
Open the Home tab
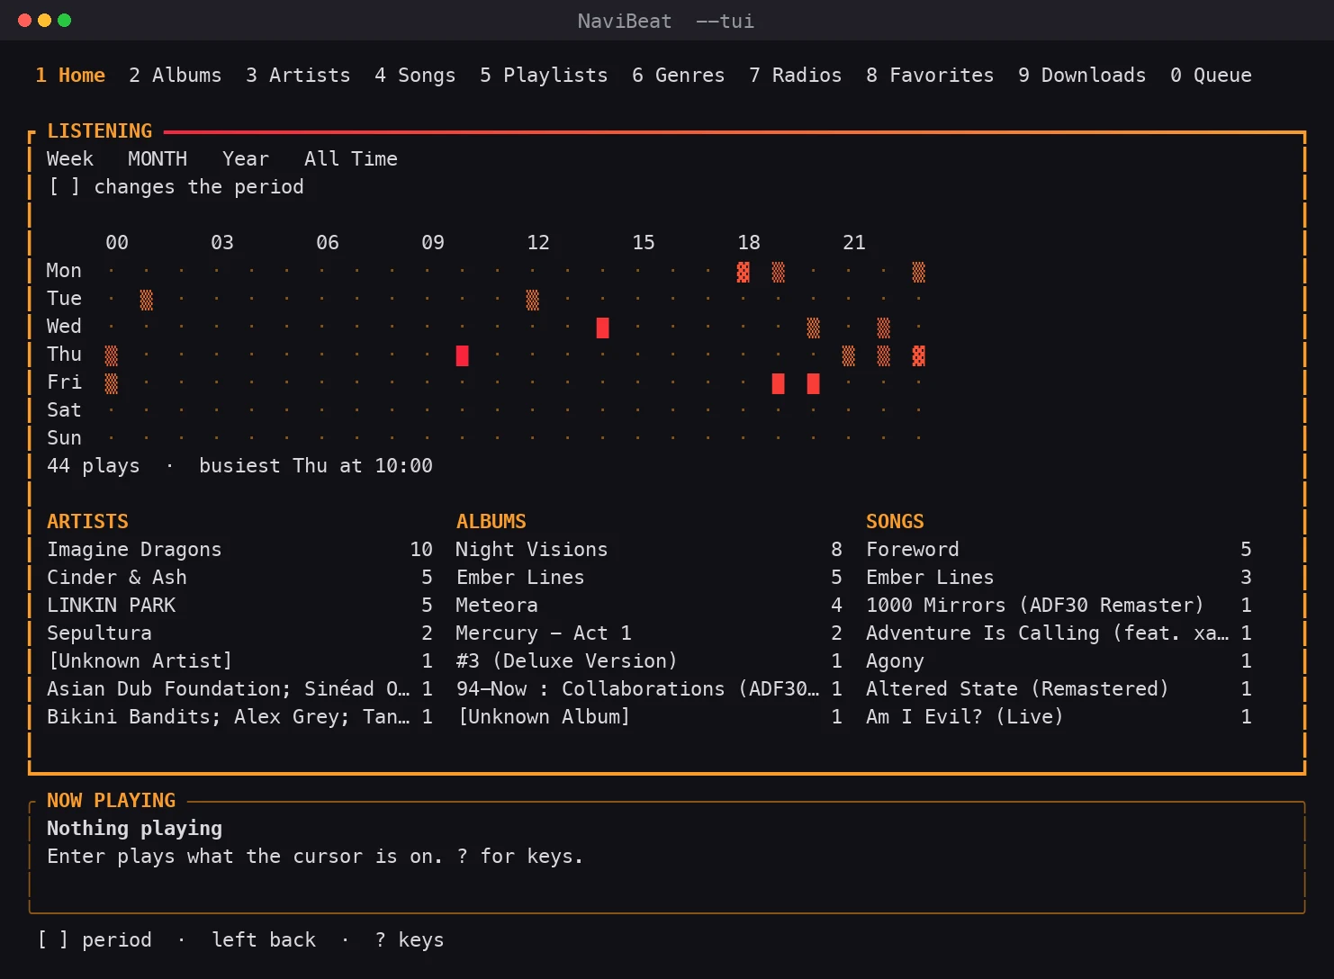pyautogui.click(x=70, y=76)
